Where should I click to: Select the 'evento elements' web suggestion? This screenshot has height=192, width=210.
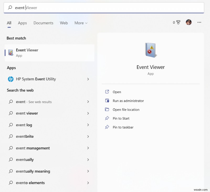[50, 183]
